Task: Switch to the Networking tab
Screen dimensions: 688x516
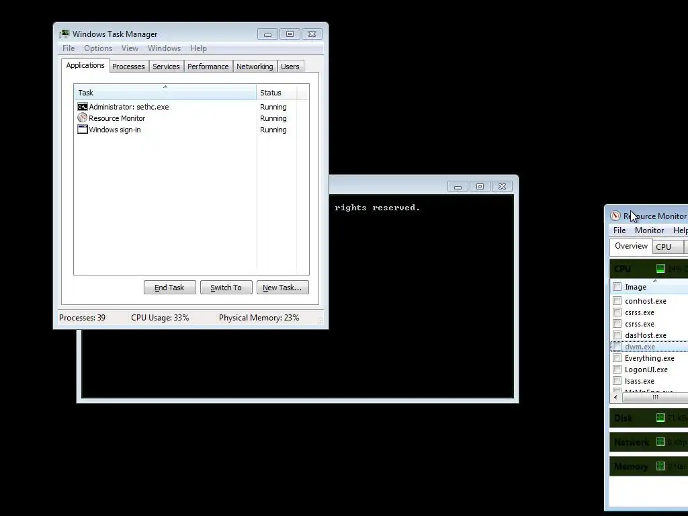Action: coord(255,67)
